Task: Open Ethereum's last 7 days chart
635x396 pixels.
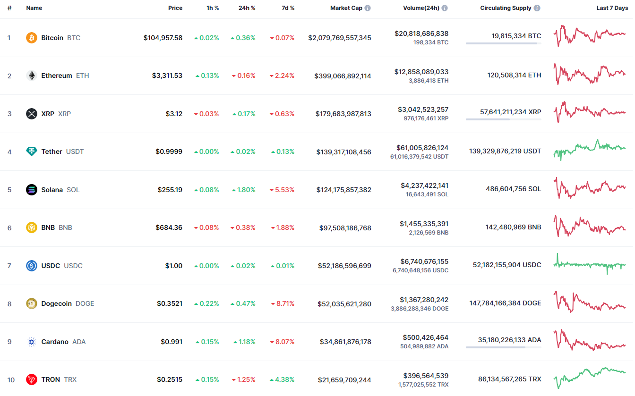Action: 590,75
